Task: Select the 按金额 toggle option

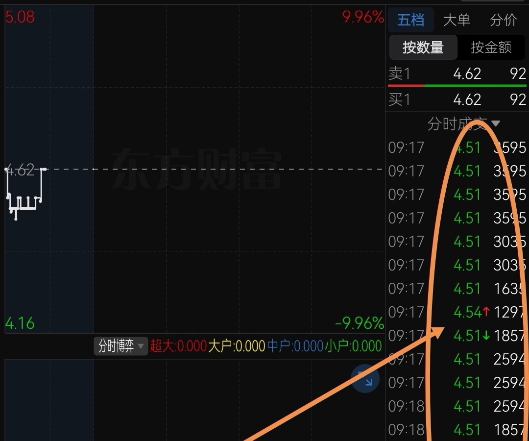Action: [x=491, y=47]
